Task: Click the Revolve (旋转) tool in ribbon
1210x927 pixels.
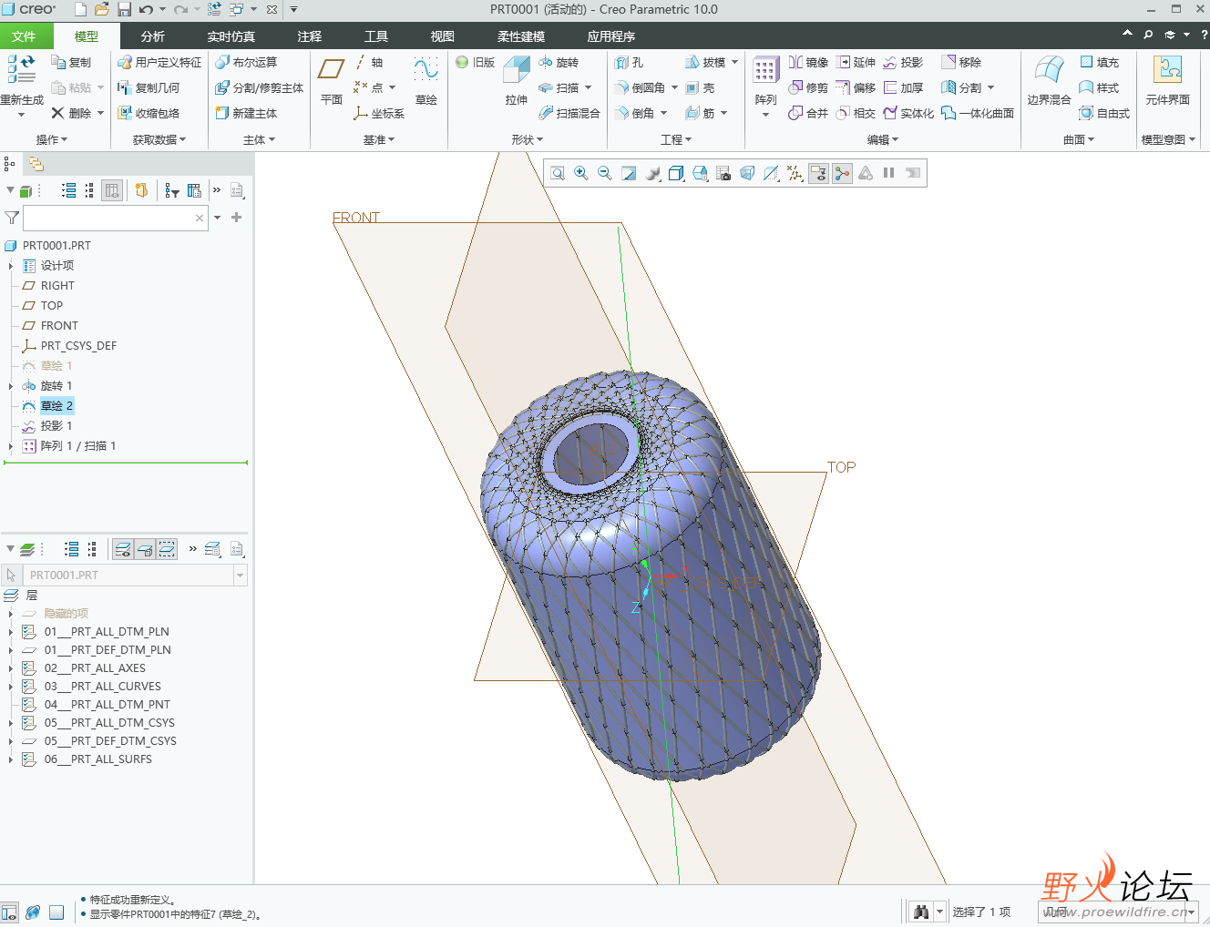Action: [x=559, y=63]
